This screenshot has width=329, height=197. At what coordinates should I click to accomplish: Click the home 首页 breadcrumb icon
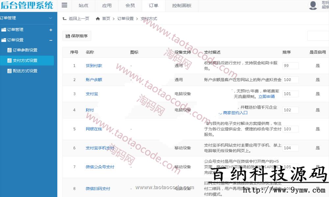[x=98, y=19]
